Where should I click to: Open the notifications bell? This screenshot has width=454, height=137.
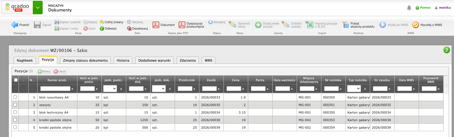[409, 8]
